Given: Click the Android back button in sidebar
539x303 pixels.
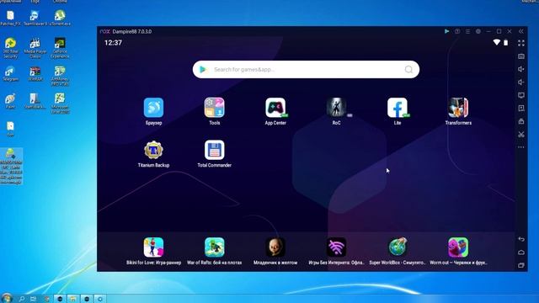Looking at the screenshot, I should click(x=521, y=239).
